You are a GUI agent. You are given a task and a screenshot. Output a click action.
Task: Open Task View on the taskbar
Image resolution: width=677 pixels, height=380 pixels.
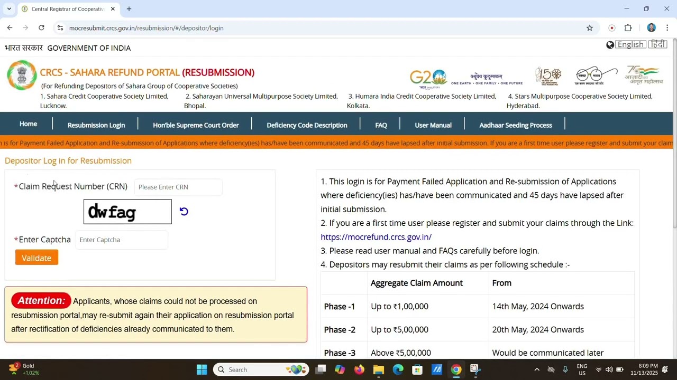click(x=321, y=369)
